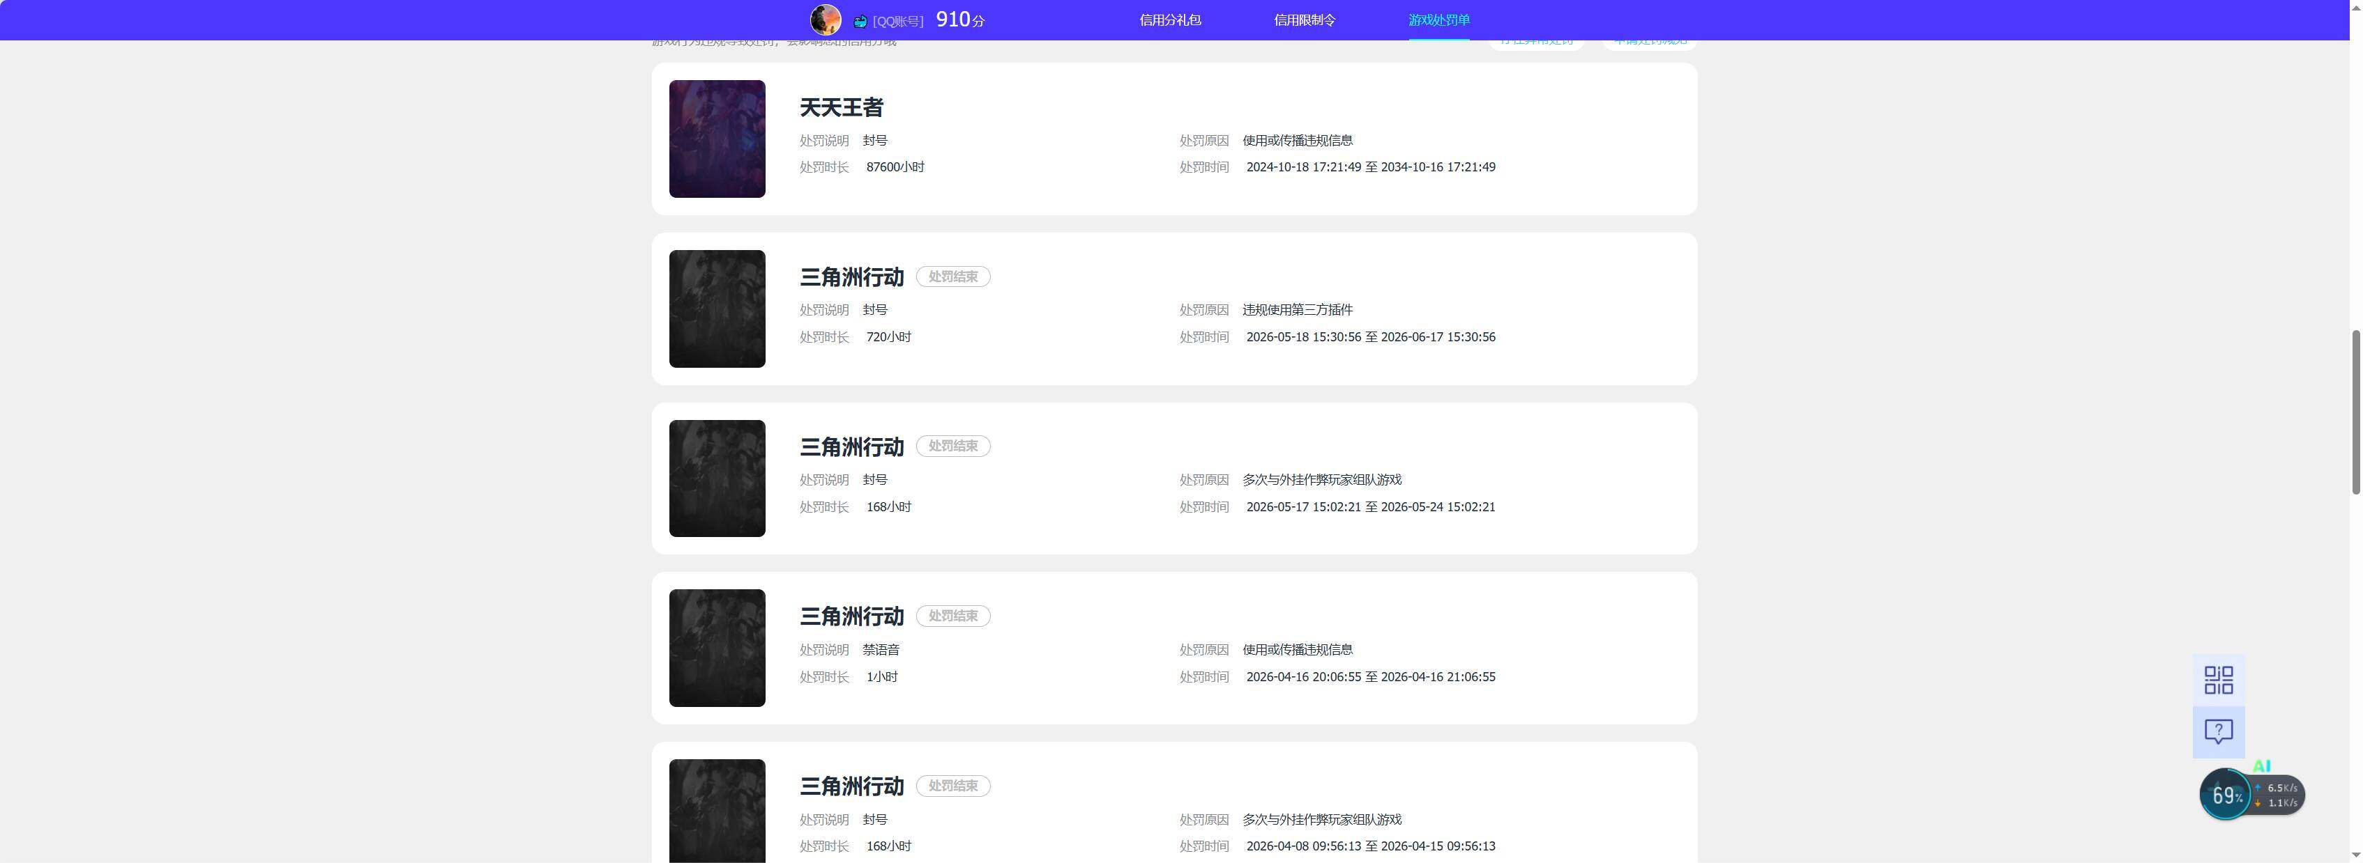Screen dimensions: 2363x863
Task: Click the 禁语音 punishment description
Action: (881, 650)
